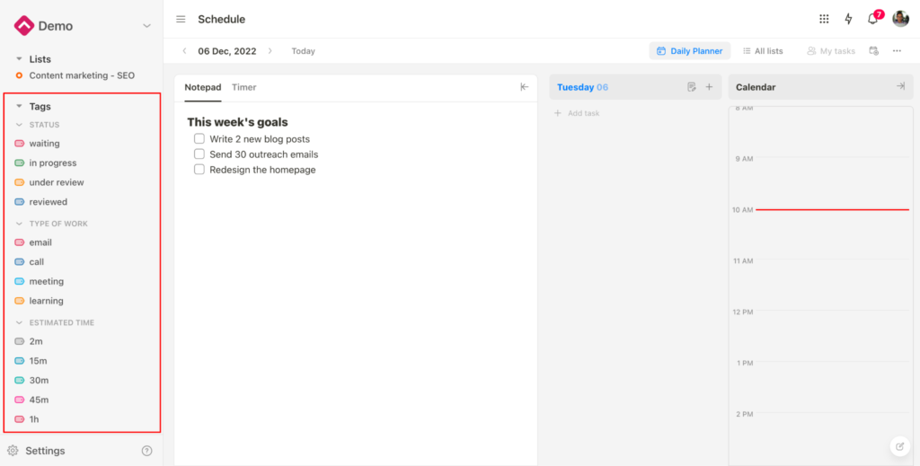Check 'Redesign the homepage'

pyautogui.click(x=199, y=170)
